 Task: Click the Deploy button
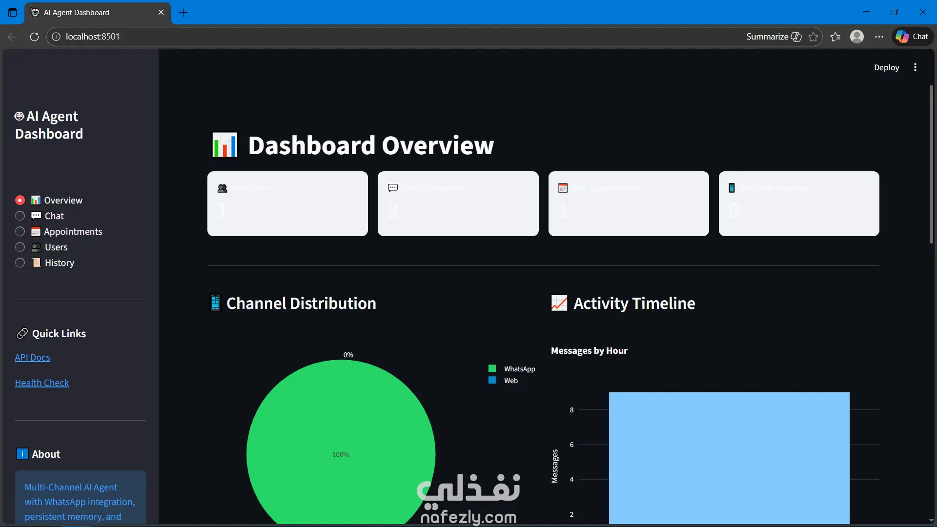click(x=886, y=67)
